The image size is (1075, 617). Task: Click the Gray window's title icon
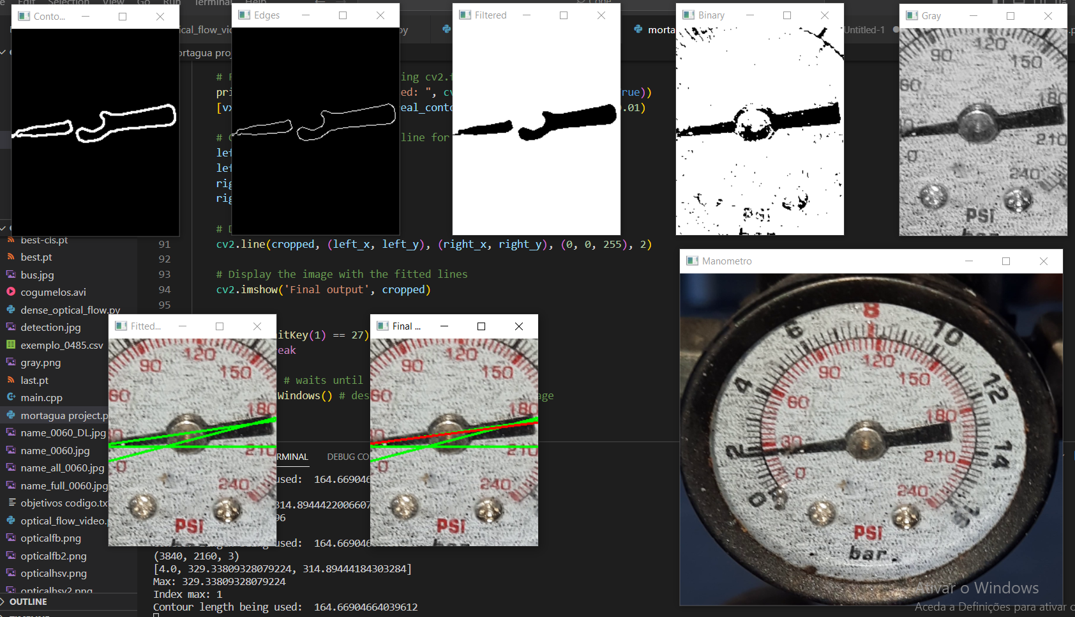912,15
